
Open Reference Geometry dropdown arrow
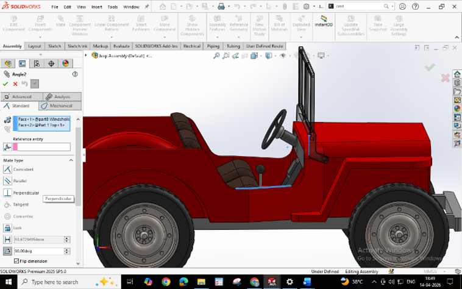(x=239, y=37)
